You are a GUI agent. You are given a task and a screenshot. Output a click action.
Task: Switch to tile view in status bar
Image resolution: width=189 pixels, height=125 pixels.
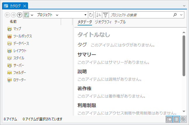183,119
